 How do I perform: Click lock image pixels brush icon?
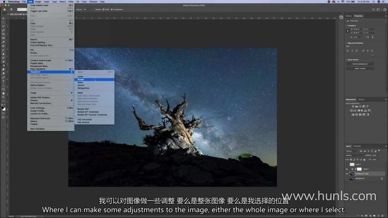(x=354, y=160)
